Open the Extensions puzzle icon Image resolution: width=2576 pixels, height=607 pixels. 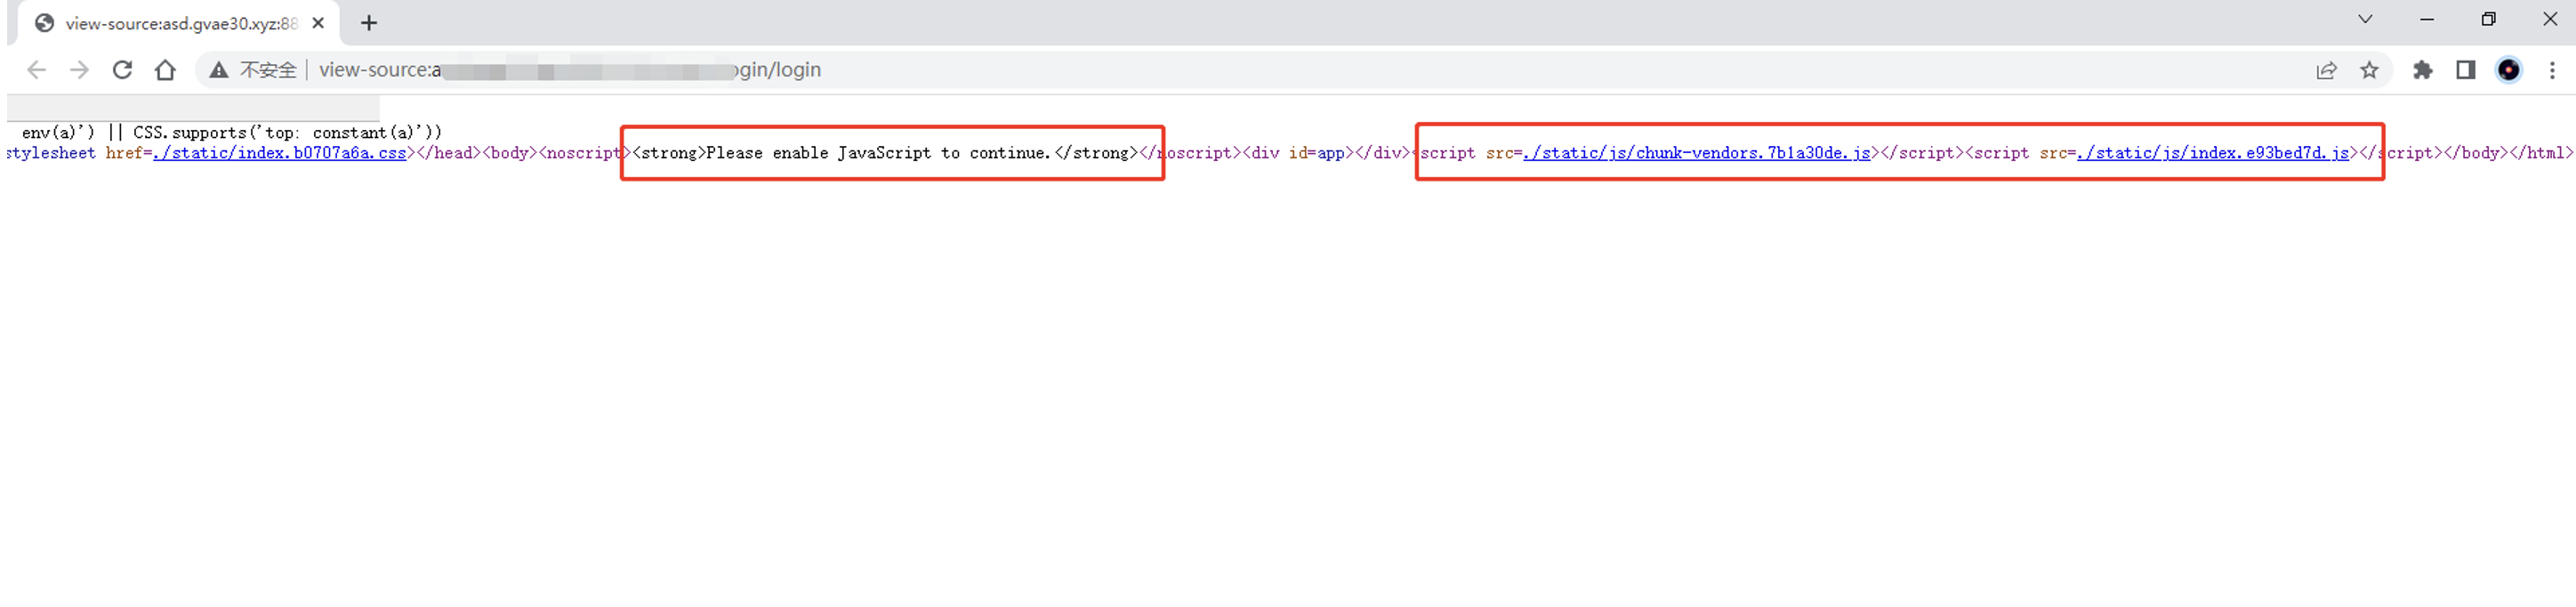click(x=2422, y=70)
